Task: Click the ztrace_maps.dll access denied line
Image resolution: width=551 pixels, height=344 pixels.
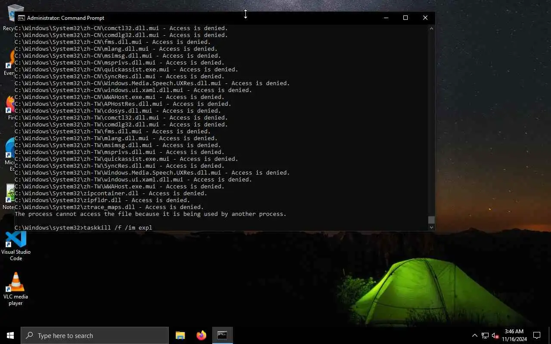Action: pyautogui.click(x=109, y=207)
